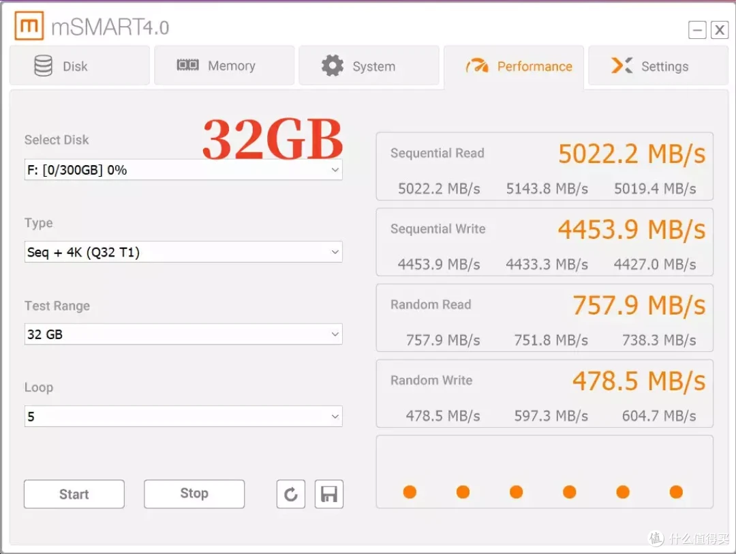
Task: Click the Type label above Seq + 4K
Action: coord(38,222)
